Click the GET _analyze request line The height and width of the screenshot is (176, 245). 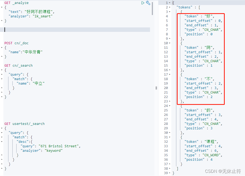click(x=16, y=3)
